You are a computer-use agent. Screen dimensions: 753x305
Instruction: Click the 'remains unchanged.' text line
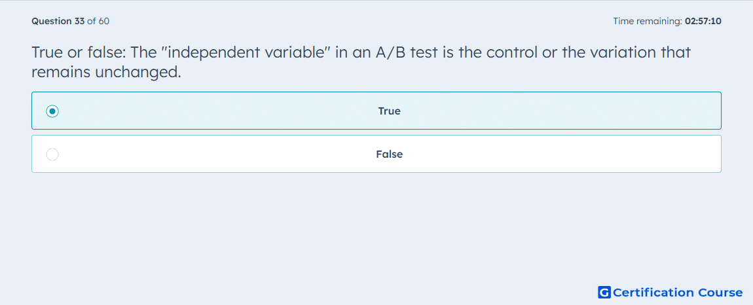107,72
